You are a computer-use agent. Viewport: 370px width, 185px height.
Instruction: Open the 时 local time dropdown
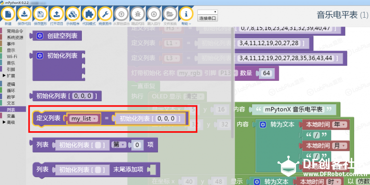334,181
